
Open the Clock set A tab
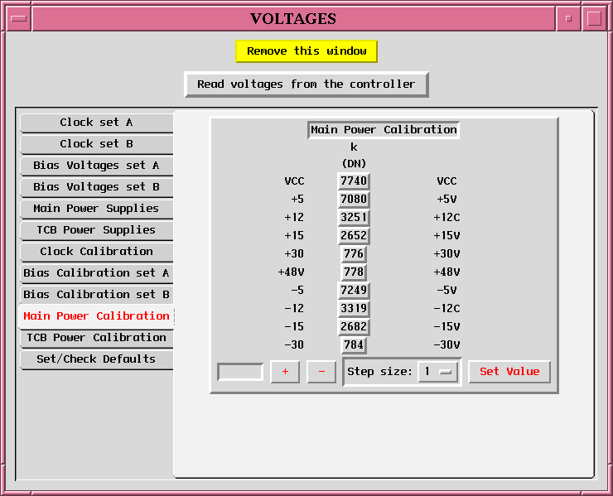96,123
